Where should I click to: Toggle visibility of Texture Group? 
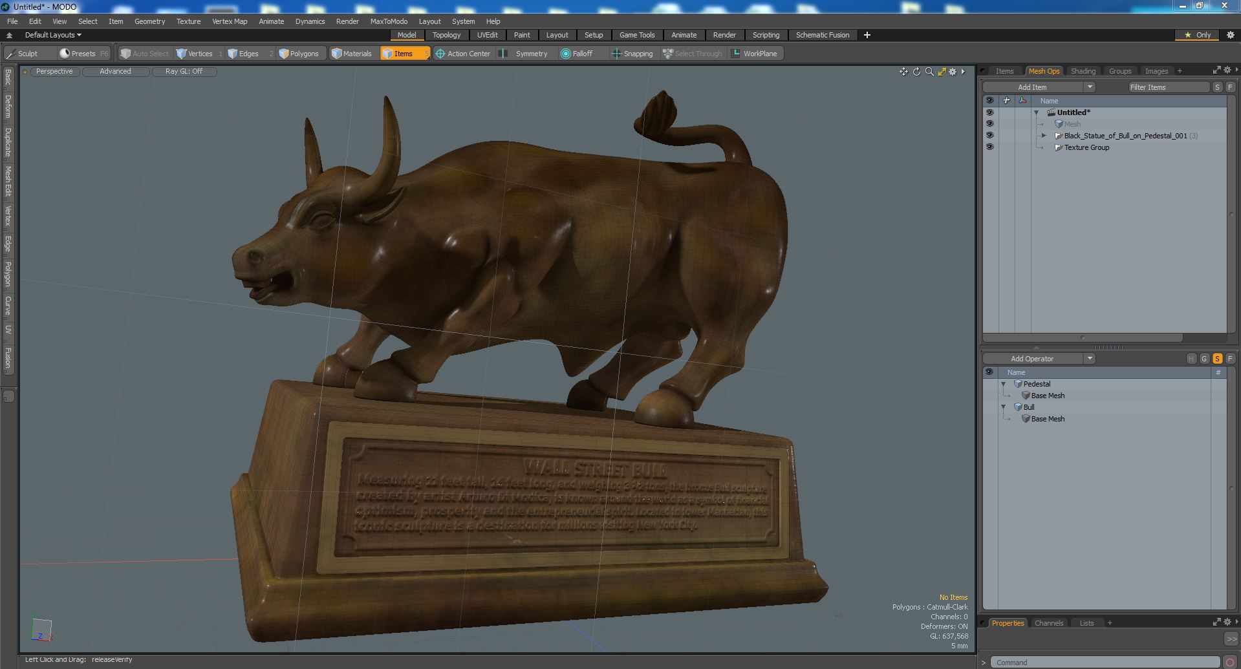tap(989, 147)
